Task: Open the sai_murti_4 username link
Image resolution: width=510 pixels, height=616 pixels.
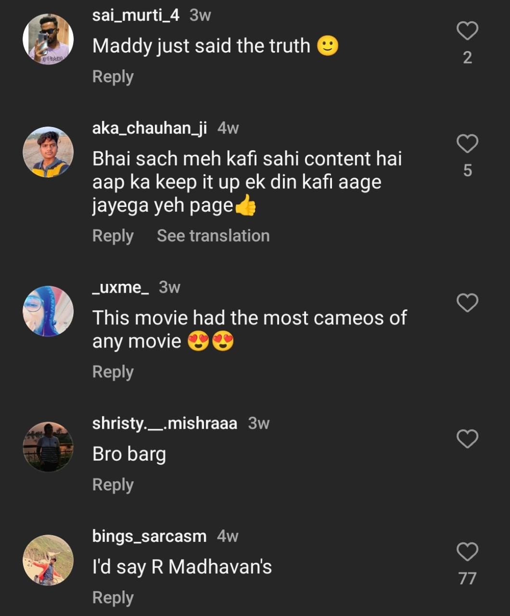Action: point(136,15)
